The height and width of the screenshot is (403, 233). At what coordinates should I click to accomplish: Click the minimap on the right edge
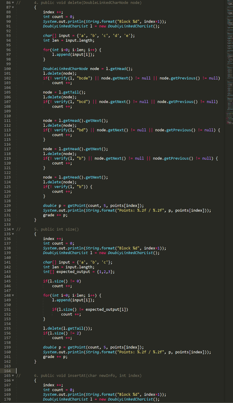coord(230,62)
